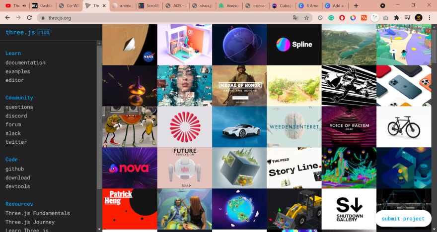Click the padlock site info icon

43,18
